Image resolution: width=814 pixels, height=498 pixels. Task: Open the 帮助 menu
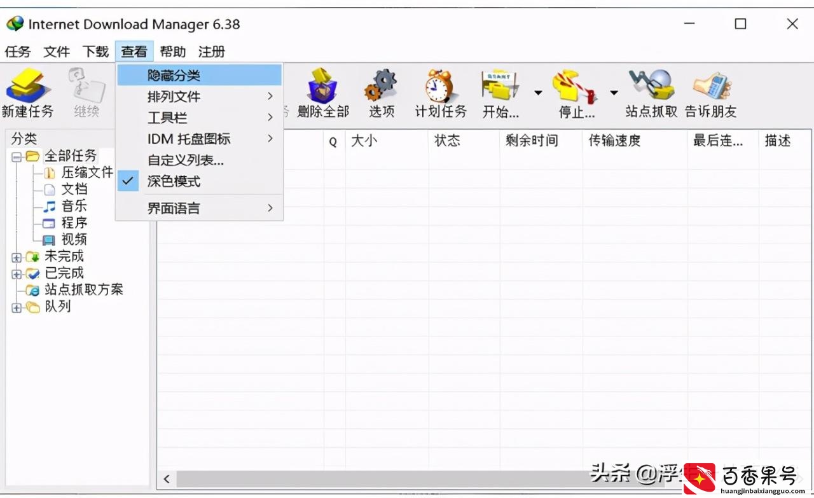(x=173, y=52)
